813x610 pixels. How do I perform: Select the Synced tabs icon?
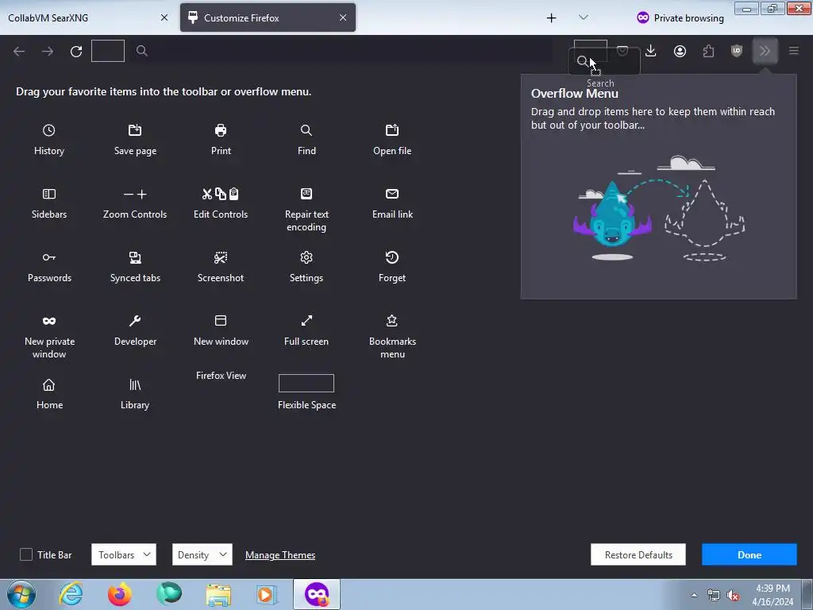point(135,257)
